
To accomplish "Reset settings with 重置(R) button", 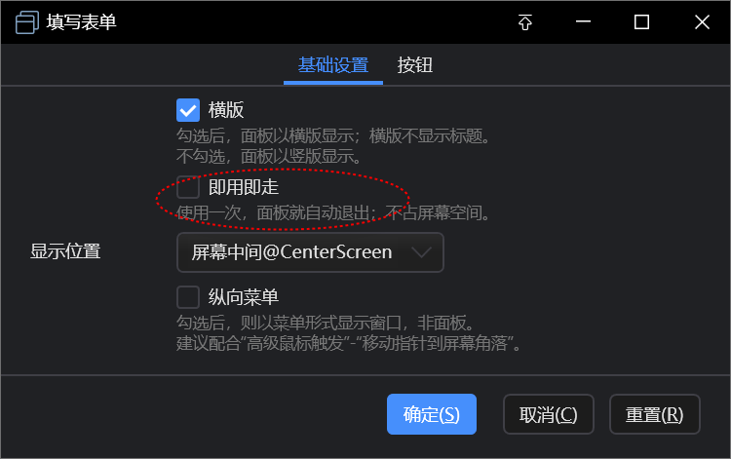I will 655,414.
